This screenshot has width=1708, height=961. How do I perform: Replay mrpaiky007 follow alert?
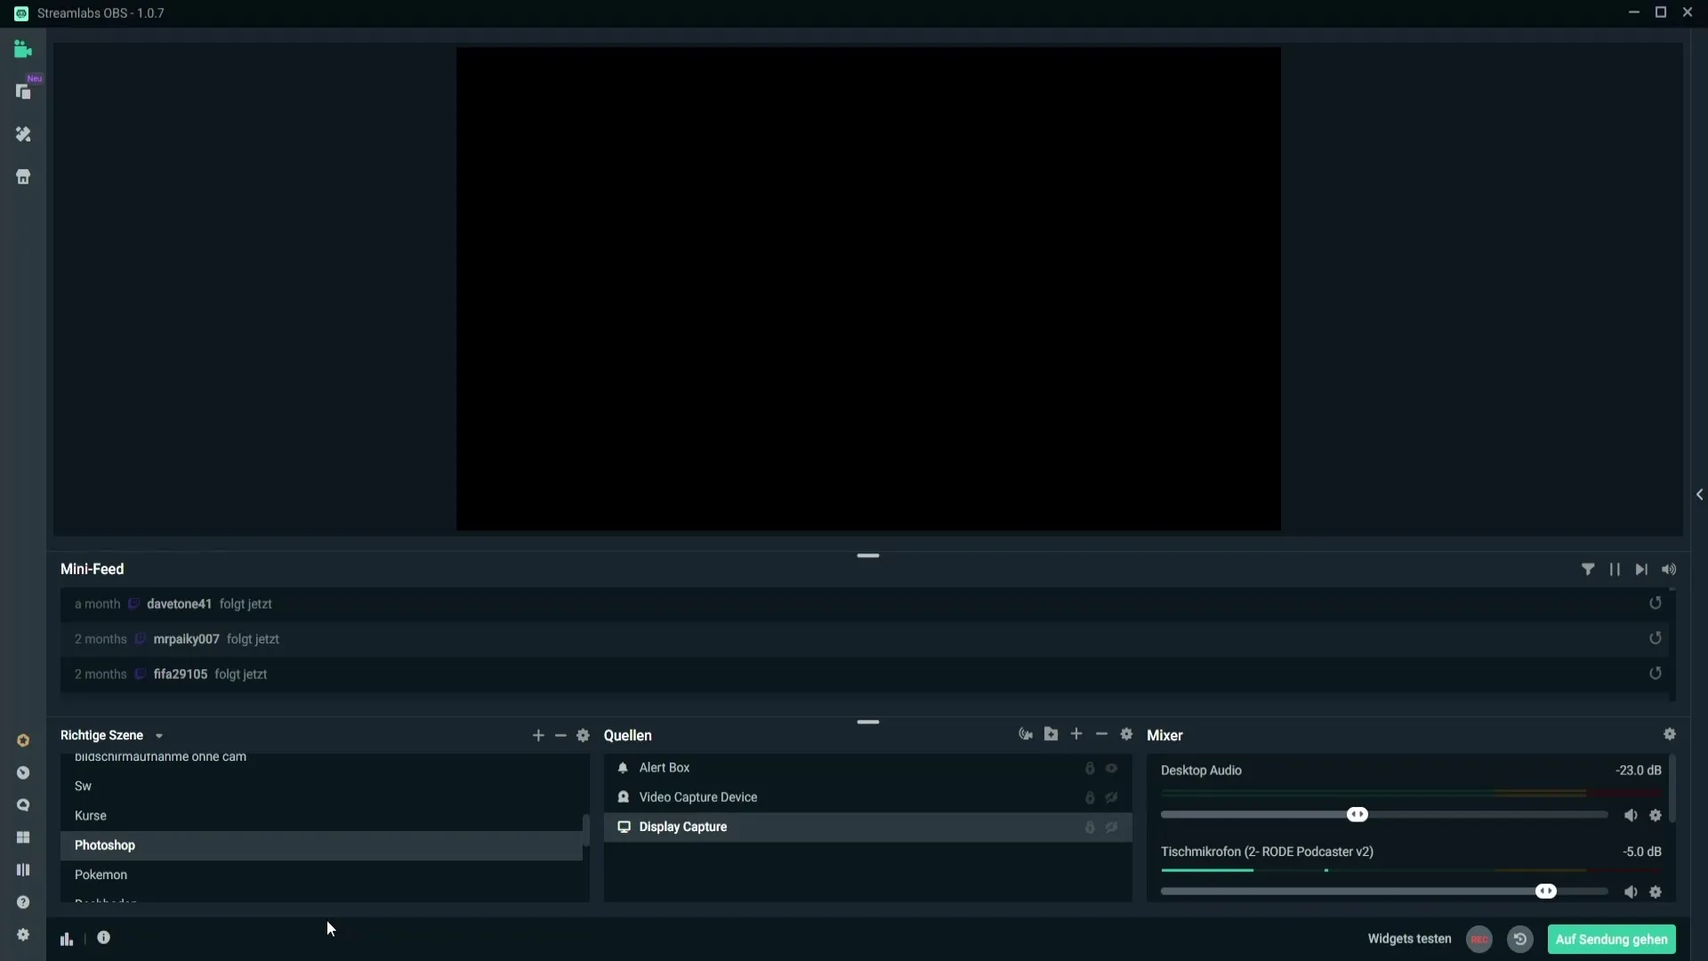(x=1656, y=639)
